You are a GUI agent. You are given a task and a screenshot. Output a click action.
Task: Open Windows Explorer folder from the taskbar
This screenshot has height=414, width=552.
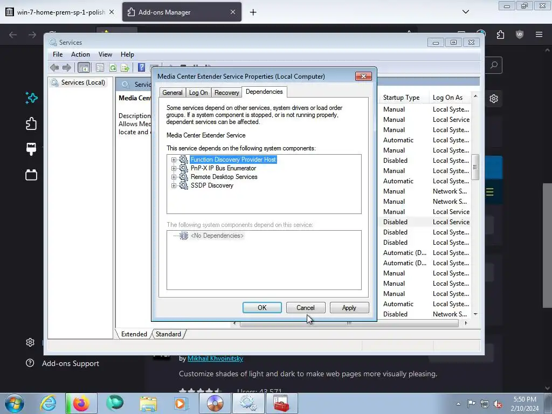[x=148, y=403]
